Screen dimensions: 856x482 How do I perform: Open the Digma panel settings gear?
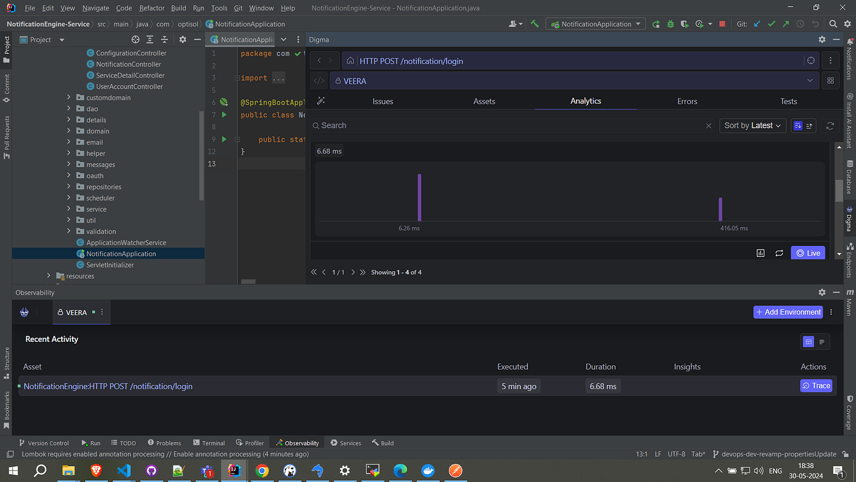(822, 39)
